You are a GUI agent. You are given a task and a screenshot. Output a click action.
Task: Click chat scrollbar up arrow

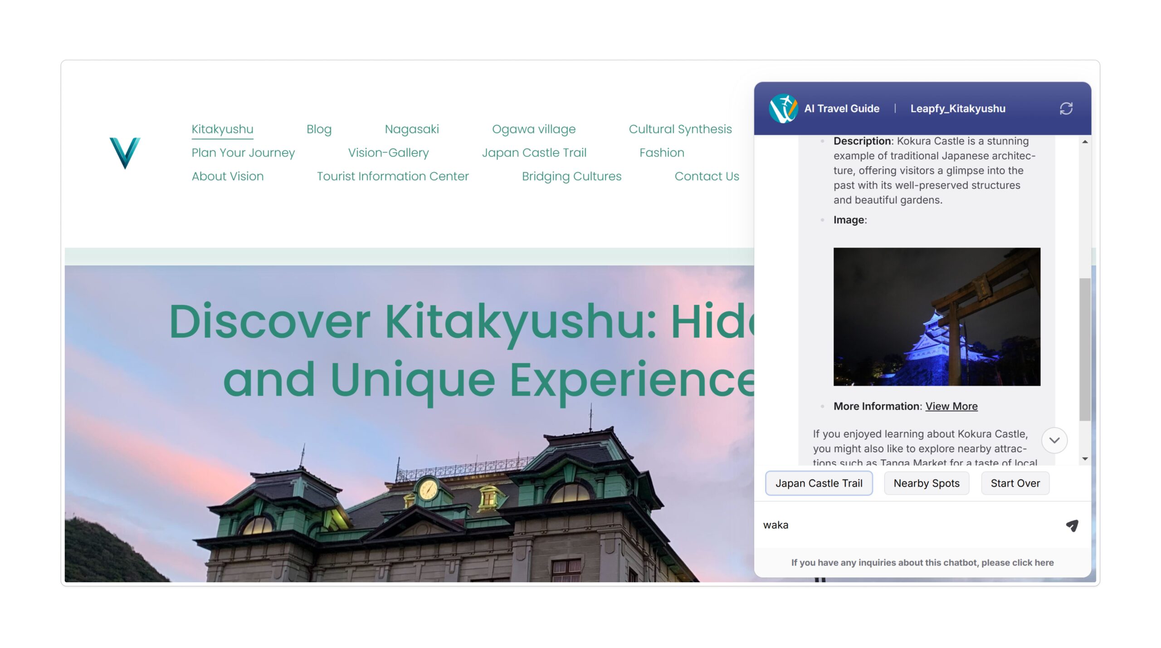pos(1085,142)
